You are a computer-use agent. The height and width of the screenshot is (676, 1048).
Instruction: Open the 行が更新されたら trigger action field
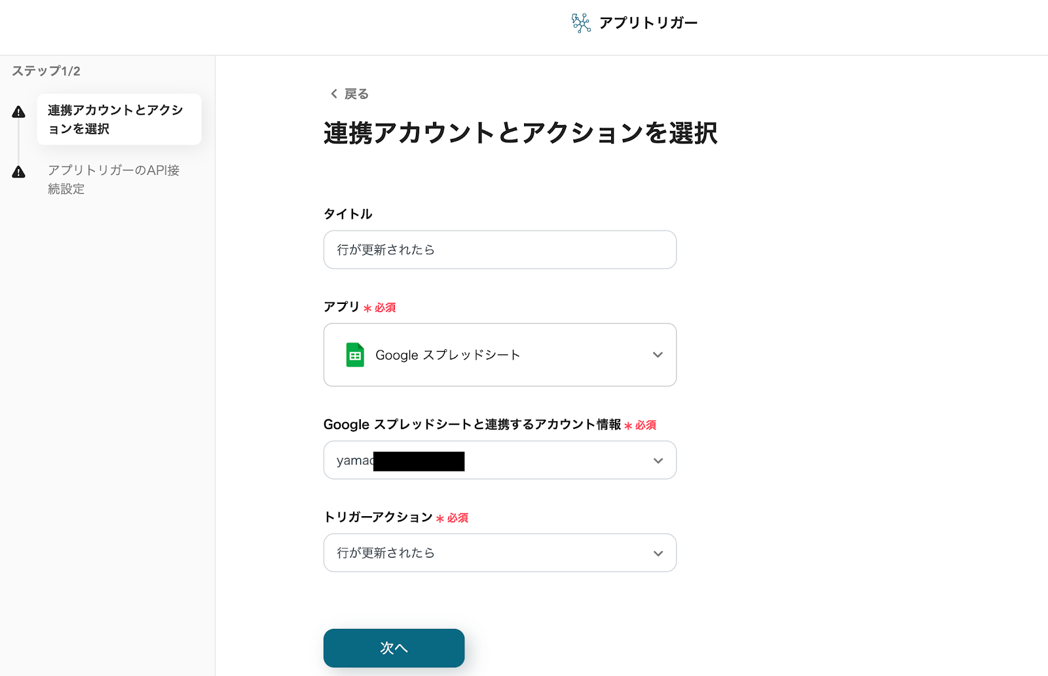[485, 554]
